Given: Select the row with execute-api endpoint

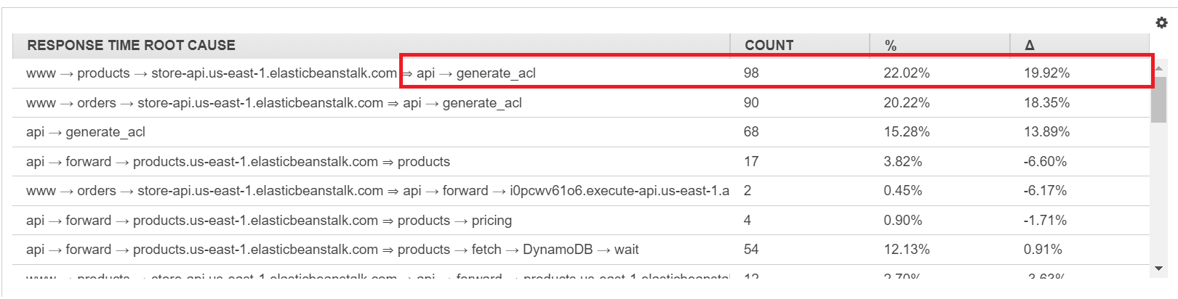Looking at the screenshot, I should (377, 191).
